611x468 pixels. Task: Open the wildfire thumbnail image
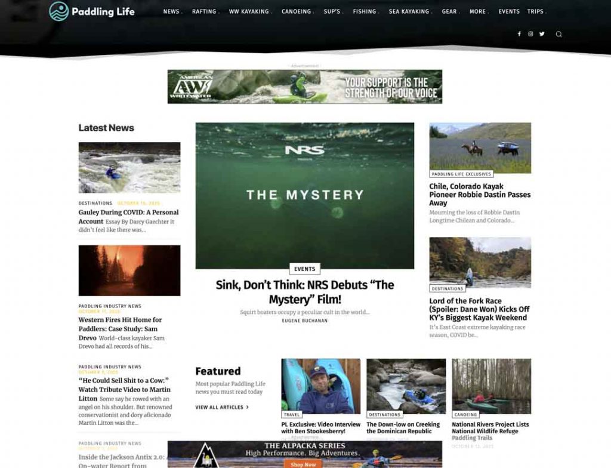click(129, 270)
